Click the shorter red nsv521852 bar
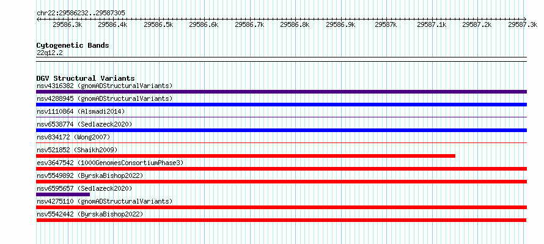544x244 pixels. coord(246,156)
